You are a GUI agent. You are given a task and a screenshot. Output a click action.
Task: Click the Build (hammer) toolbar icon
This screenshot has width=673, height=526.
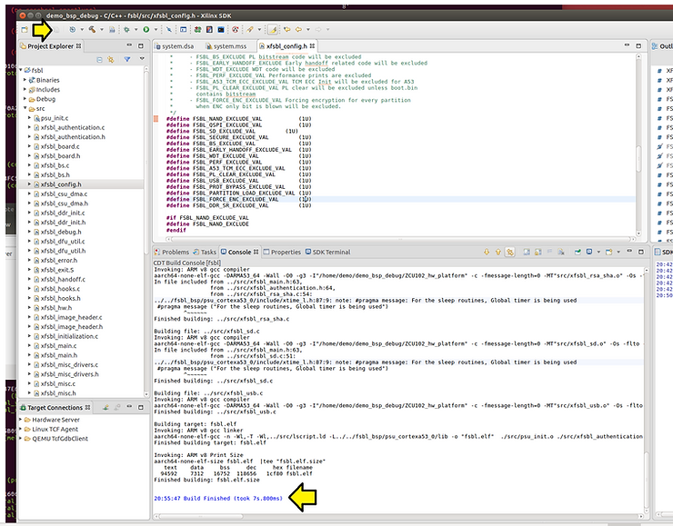(92, 30)
